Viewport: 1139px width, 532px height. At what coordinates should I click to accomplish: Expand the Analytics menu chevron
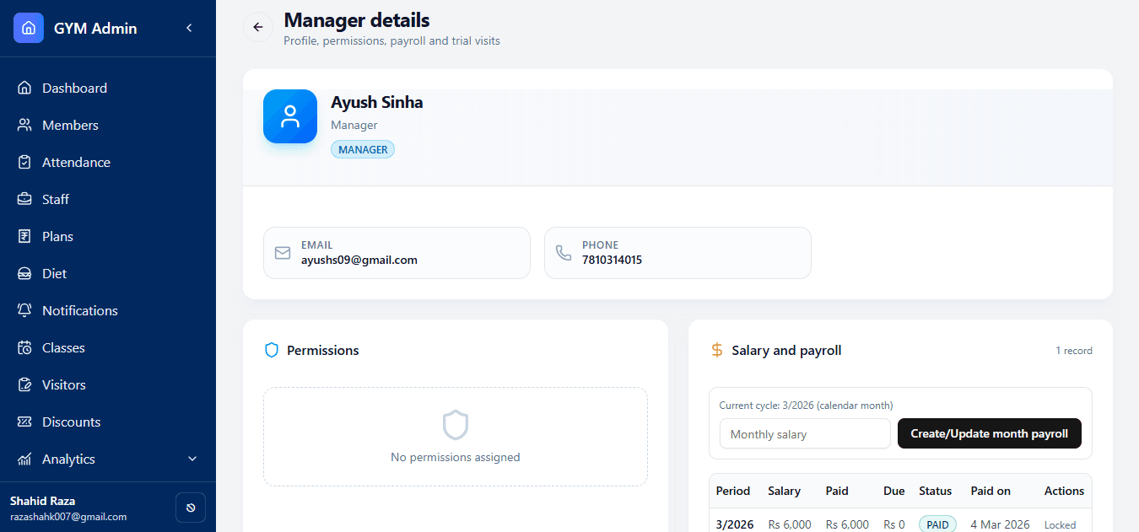coord(192,459)
